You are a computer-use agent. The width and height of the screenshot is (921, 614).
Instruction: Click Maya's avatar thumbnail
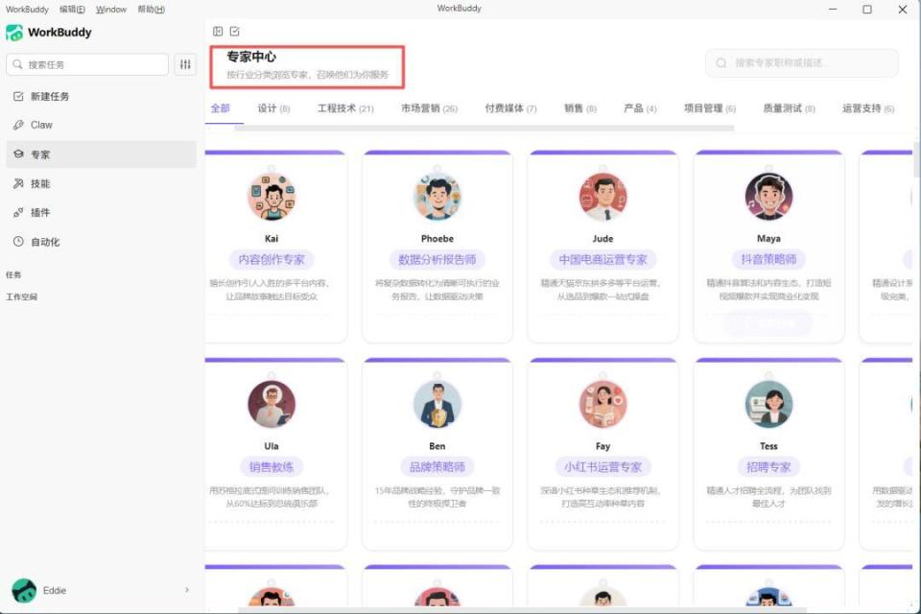[767, 197]
